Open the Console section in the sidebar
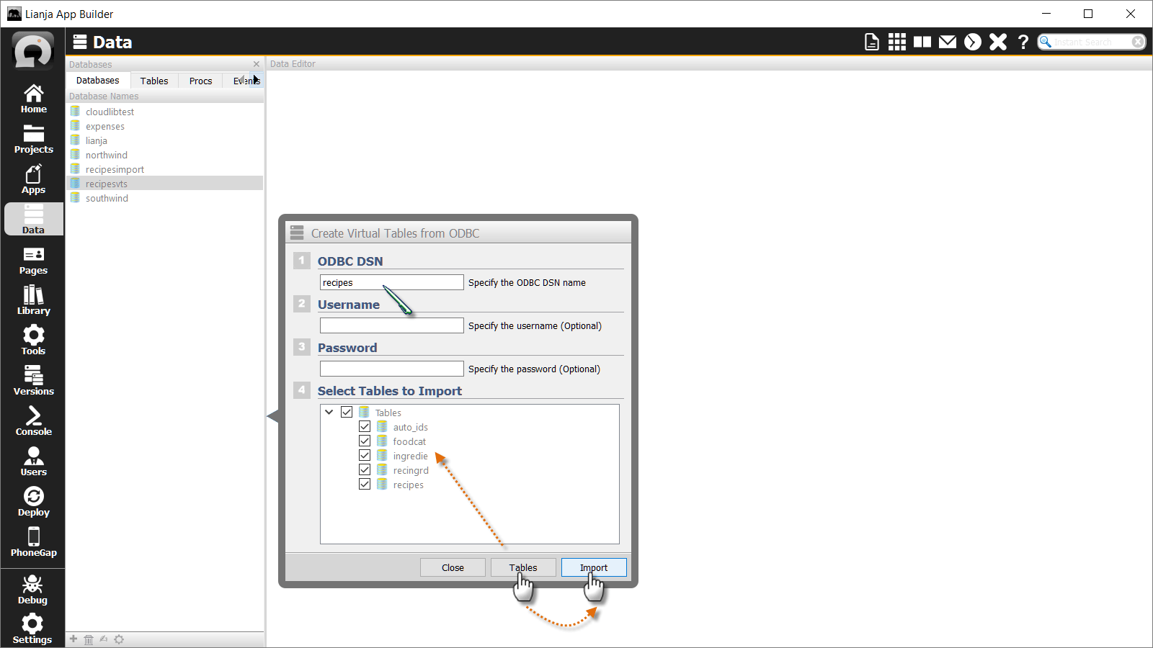Screen dimensions: 1153x648 tap(33, 420)
